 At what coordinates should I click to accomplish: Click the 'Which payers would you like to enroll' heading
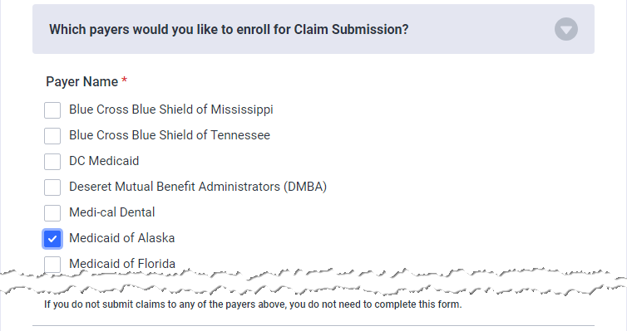(x=229, y=30)
